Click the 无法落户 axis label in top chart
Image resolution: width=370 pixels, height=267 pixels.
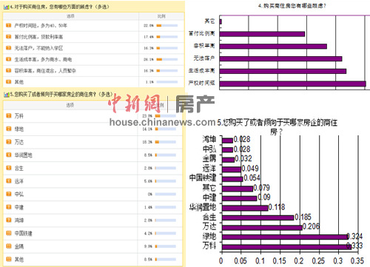click(204, 58)
